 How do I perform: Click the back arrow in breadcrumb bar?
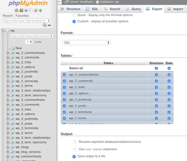pyautogui.click(x=60, y=2)
